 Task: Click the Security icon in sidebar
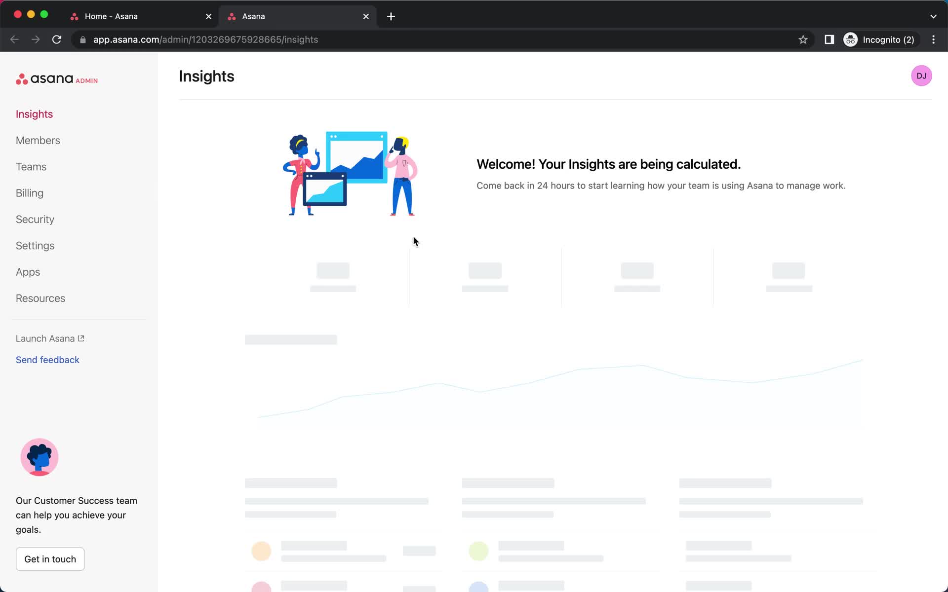pyautogui.click(x=35, y=219)
